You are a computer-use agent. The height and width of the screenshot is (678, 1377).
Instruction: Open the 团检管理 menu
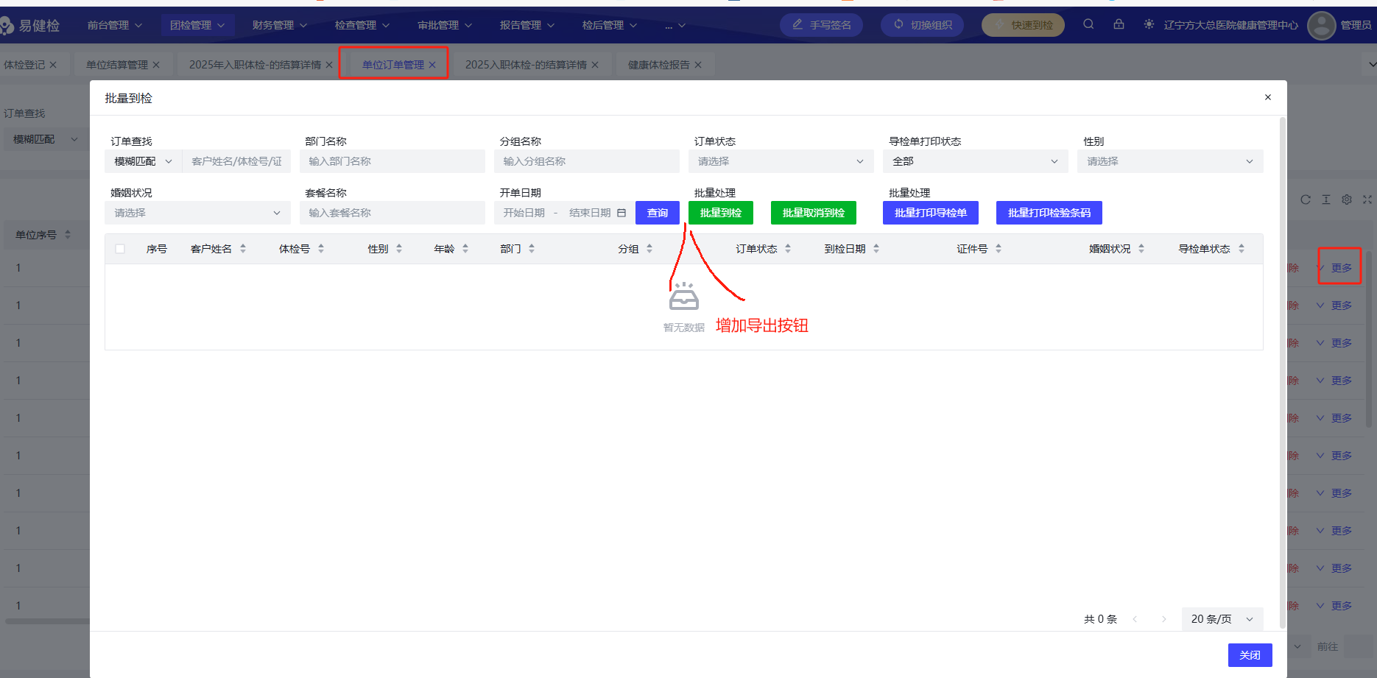click(197, 25)
